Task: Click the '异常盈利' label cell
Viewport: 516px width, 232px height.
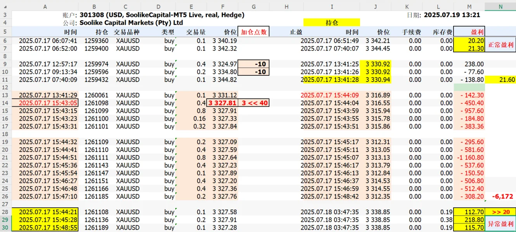Action: 500,224
